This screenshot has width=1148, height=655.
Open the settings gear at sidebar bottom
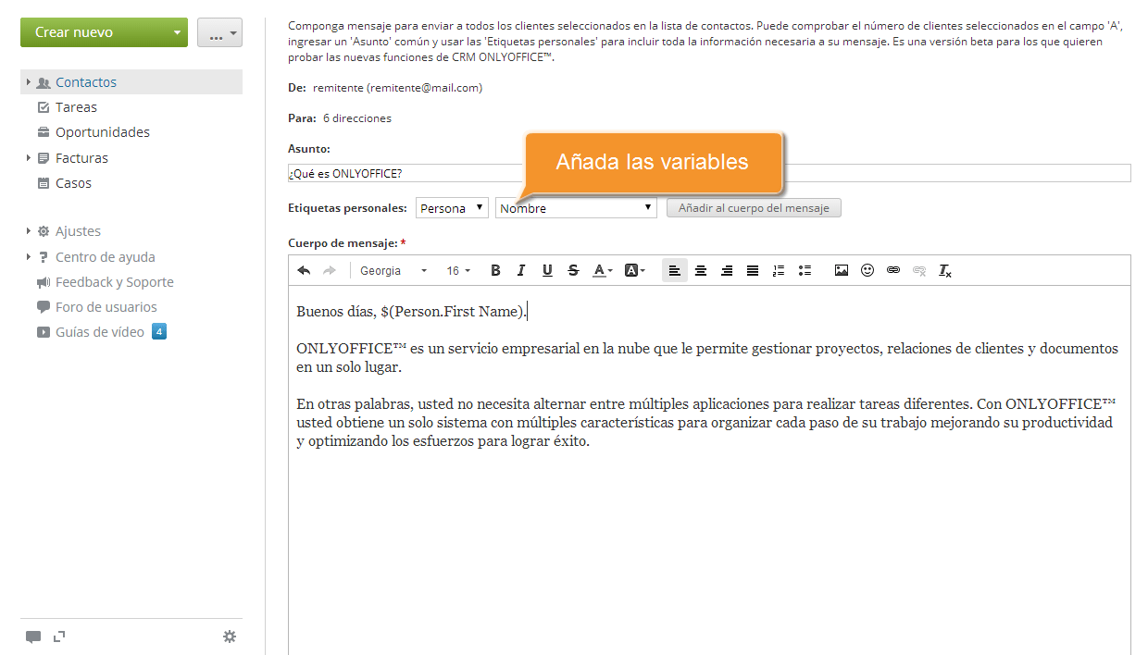[x=230, y=636]
